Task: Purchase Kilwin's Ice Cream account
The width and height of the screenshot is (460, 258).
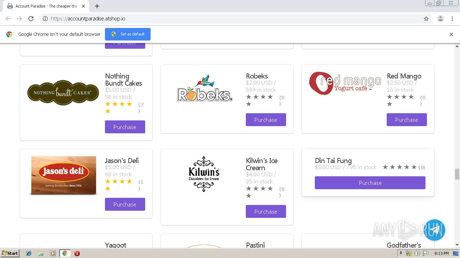Action: tap(266, 211)
